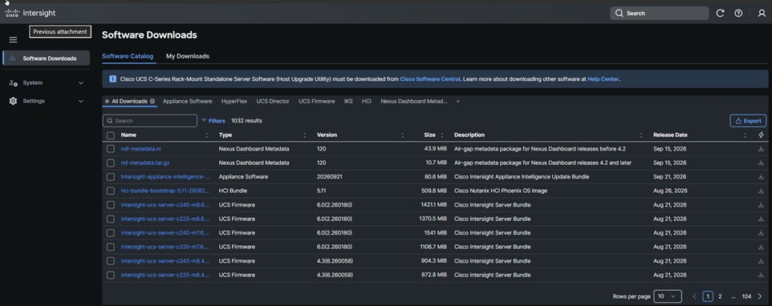Select the All Downloads tab
772x306 pixels.
click(129, 101)
